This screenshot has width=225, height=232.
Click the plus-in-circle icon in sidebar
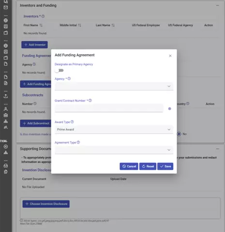pos(6,146)
